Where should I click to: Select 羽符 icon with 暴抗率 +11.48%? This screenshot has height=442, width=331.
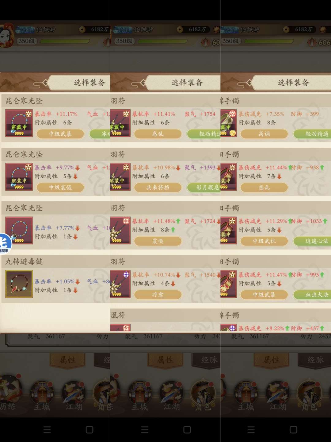point(120,231)
